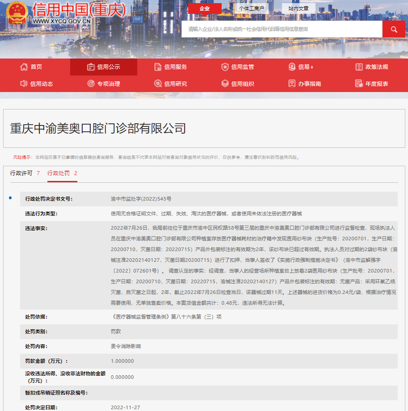The height and width of the screenshot is (411, 408).
Task: Click the location pin icon beside 信易+
Action: 292,67
